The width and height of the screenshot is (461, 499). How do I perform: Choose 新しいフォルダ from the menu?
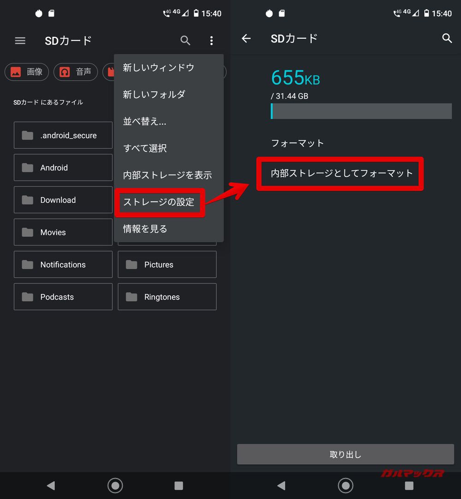[154, 94]
